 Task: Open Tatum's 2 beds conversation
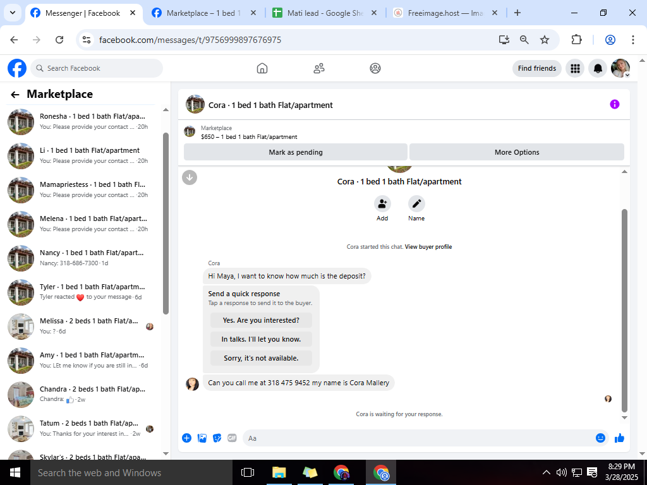83,429
